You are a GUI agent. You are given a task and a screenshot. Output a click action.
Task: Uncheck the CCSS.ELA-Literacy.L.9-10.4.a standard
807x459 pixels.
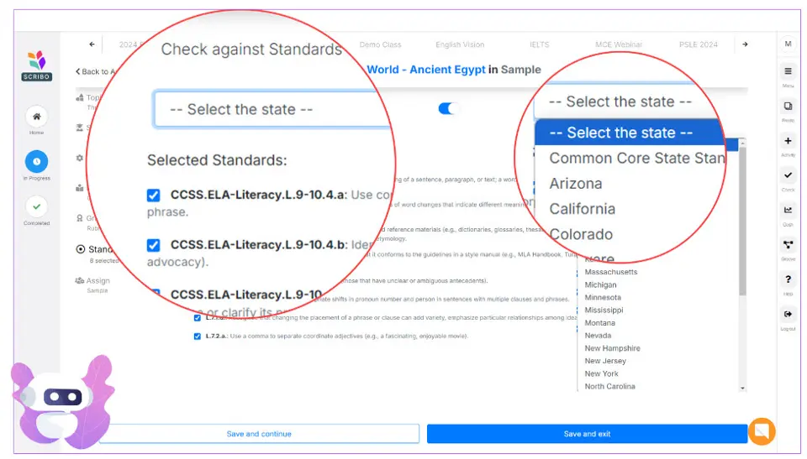coord(153,196)
